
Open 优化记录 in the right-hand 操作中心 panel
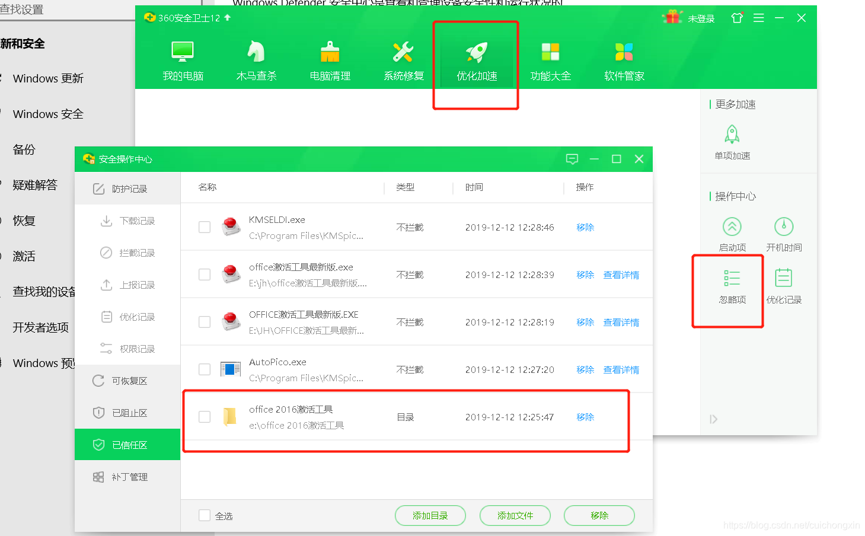pyautogui.click(x=784, y=286)
